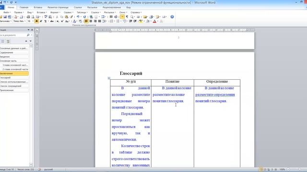
Task: Click the table move handle near Глоссарий
Action: coord(109,78)
